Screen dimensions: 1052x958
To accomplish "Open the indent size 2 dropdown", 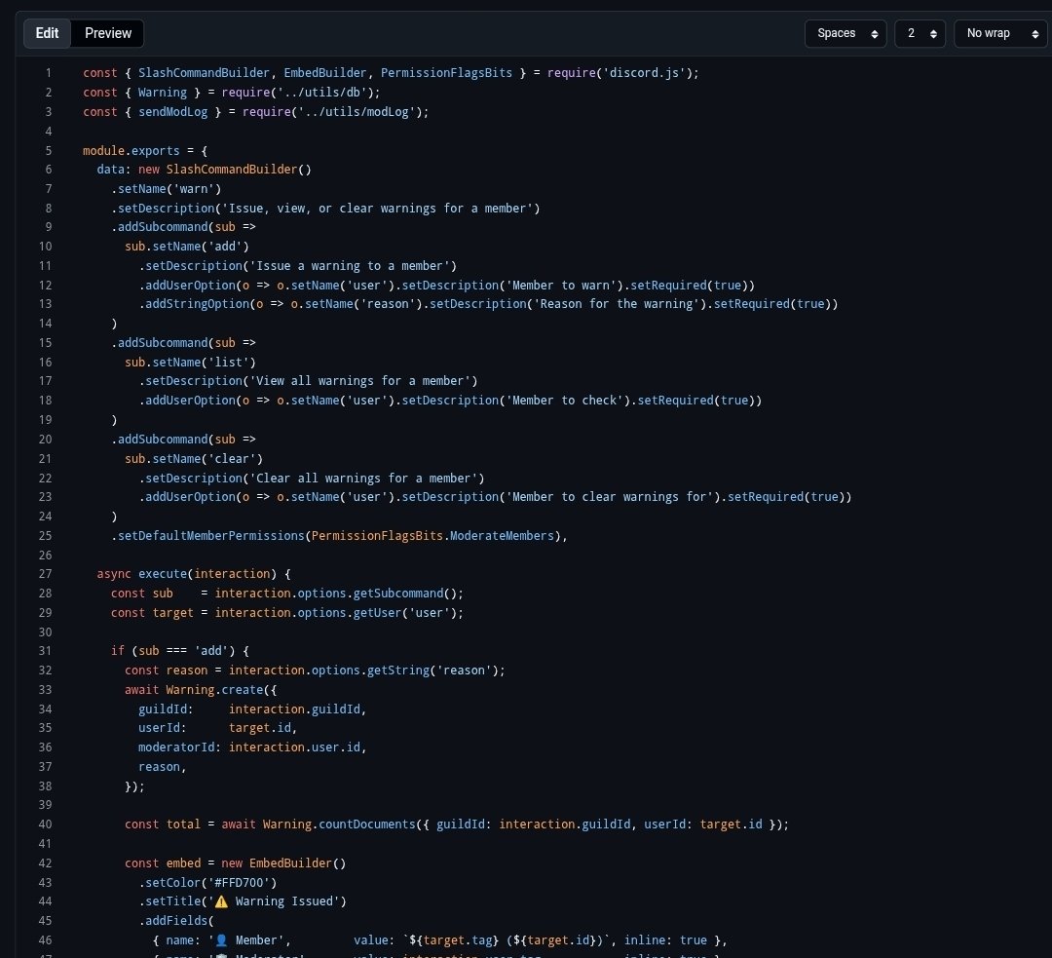I will [920, 33].
